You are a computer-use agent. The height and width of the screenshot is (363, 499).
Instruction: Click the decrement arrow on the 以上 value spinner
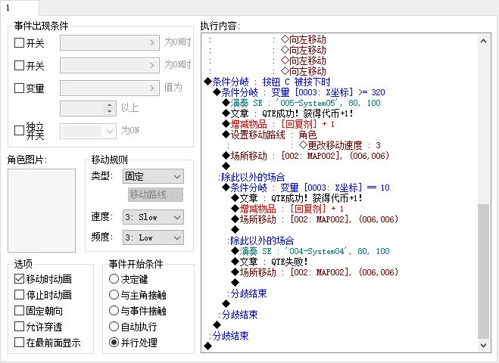click(110, 112)
